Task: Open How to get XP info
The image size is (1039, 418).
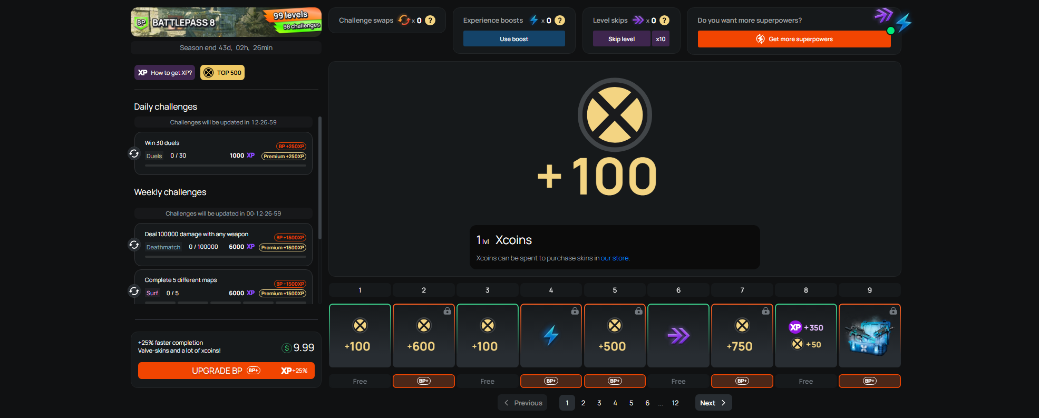Action: pyautogui.click(x=164, y=73)
